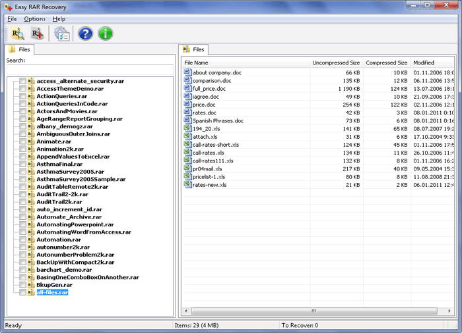The image size is (462, 333).
Task: Open the Help menu
Action: 59,19
